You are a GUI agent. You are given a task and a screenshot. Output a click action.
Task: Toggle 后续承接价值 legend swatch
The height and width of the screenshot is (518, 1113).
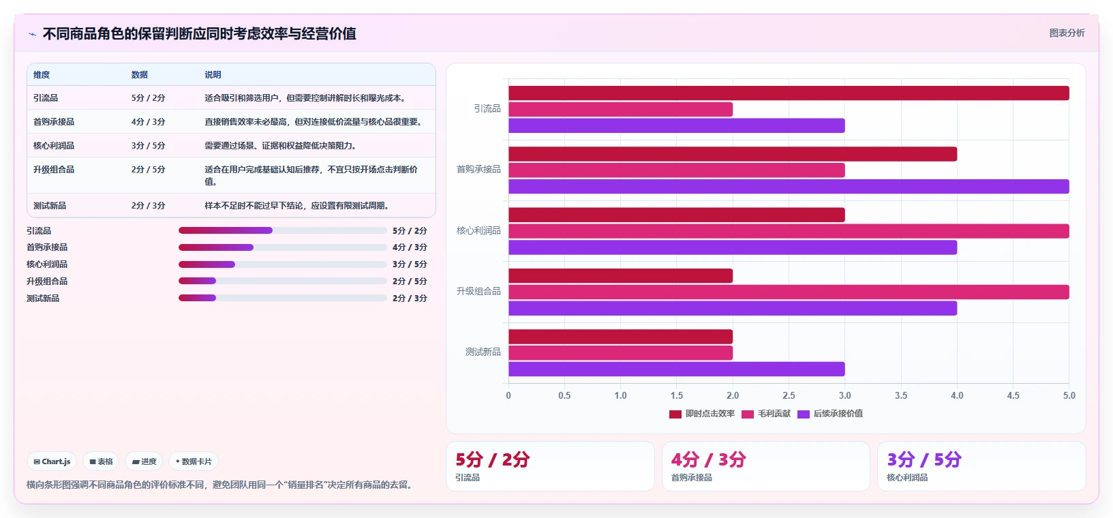pos(804,414)
